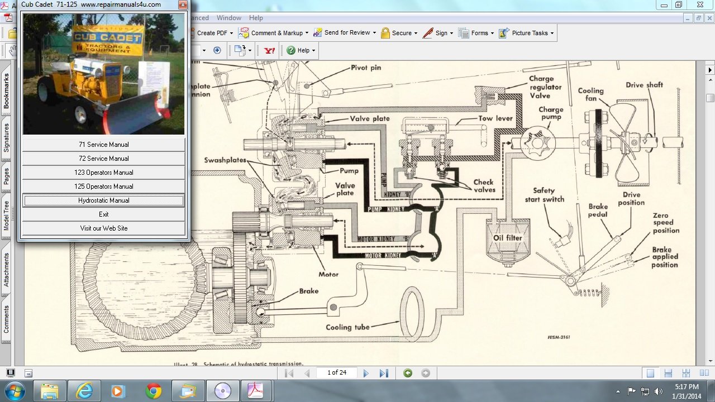Image resolution: width=715 pixels, height=402 pixels.
Task: Enable continuous facing pages layout
Action: pos(686,373)
